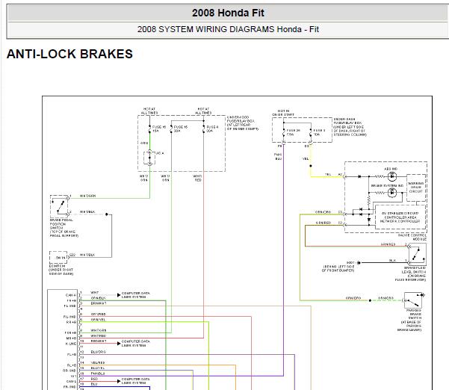Click the "WHT" wire label at pin 1
The image size is (449, 390).
tap(94, 292)
